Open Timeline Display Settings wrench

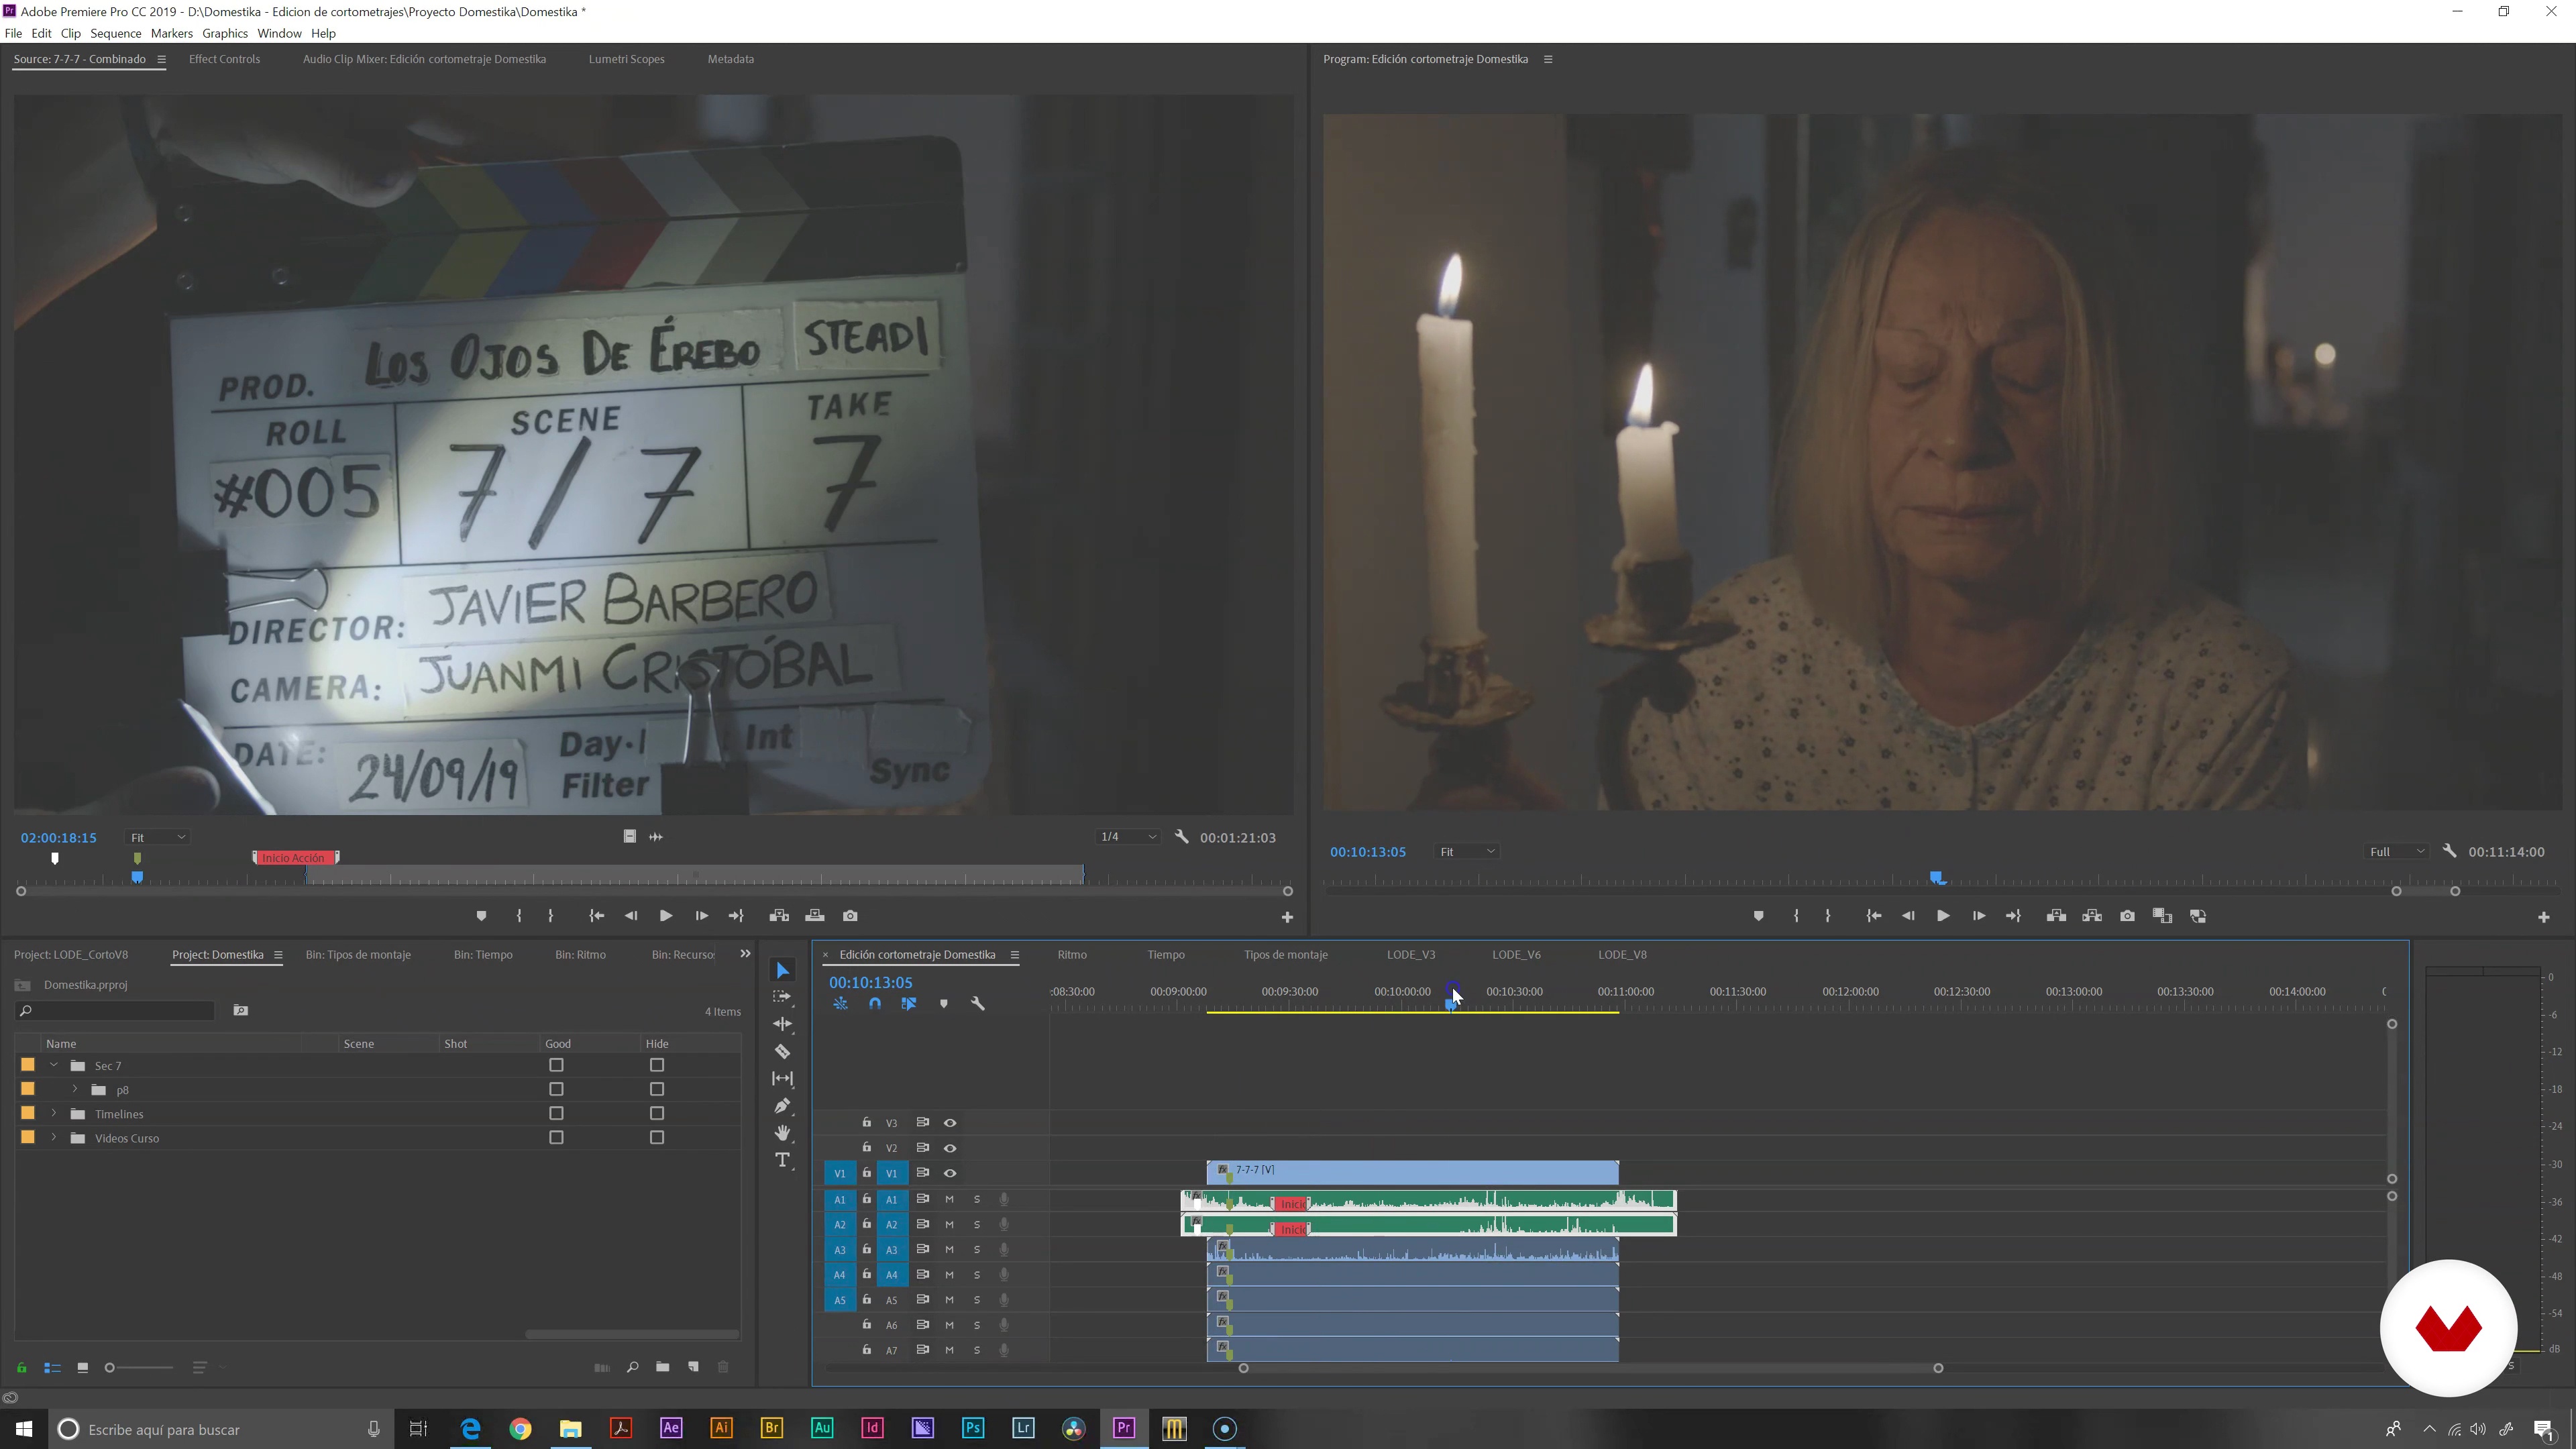tap(978, 1003)
